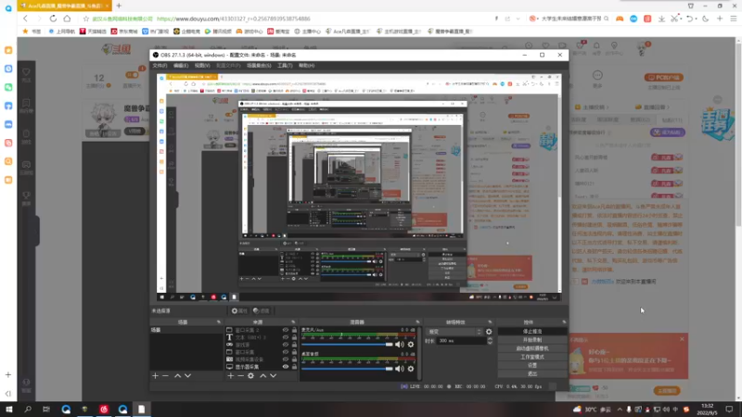Toggle visibility of 窗口采集 2 source
This screenshot has height=417, width=742.
pos(286,330)
